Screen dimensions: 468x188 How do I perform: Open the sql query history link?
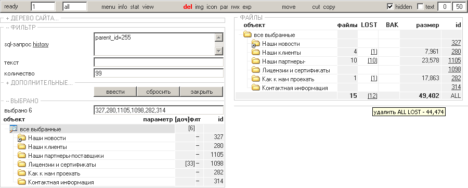pyautogui.click(x=41, y=45)
